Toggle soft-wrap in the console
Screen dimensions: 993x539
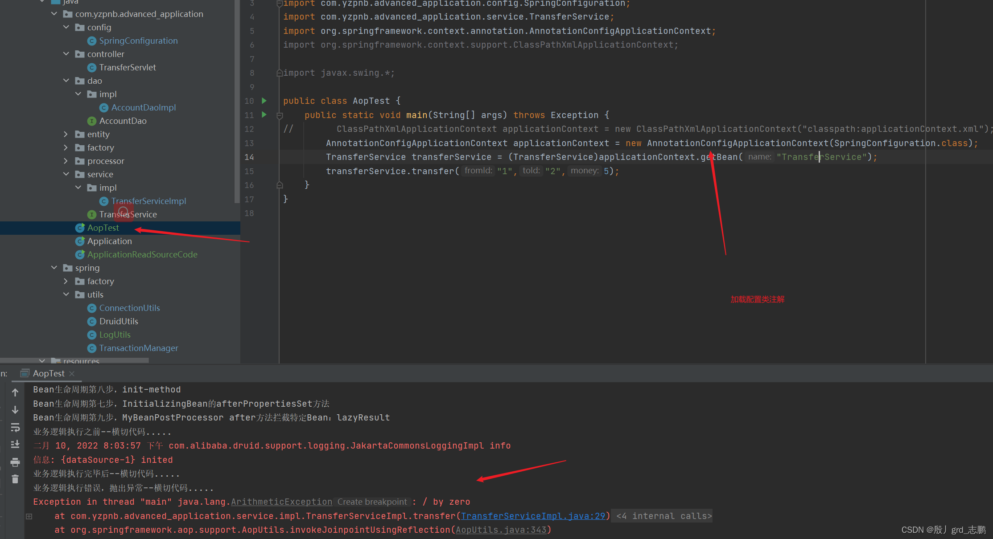point(15,428)
